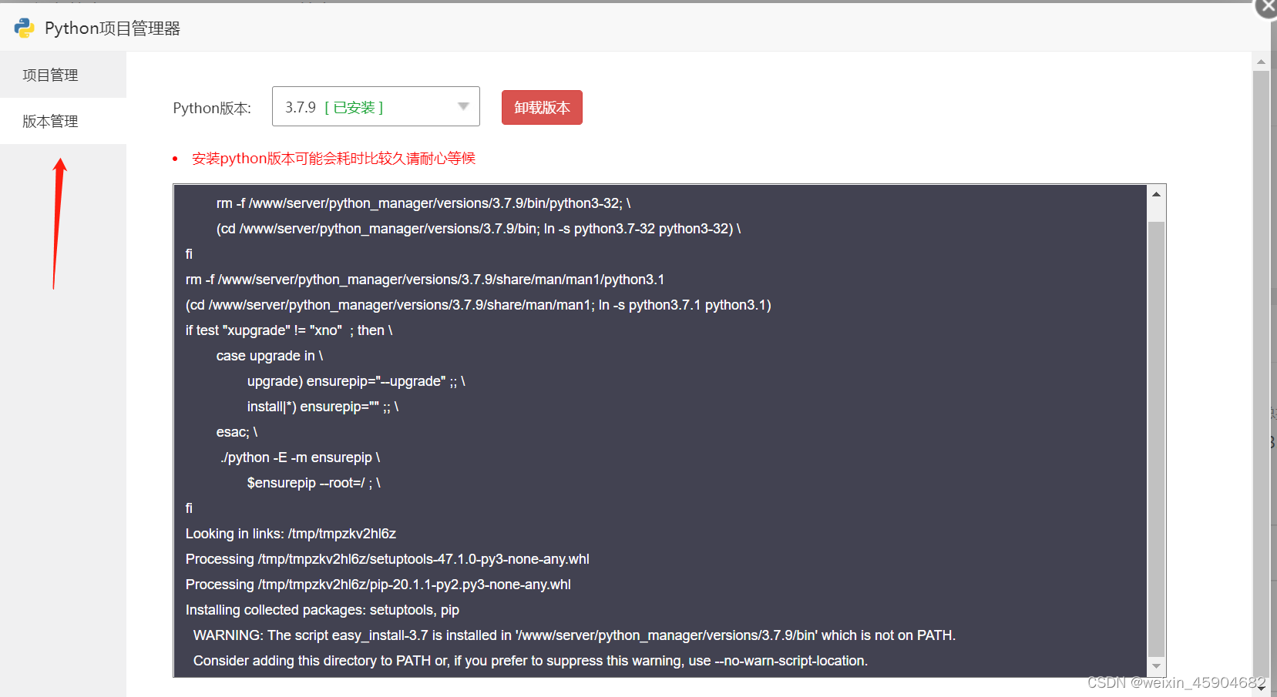Click the log panel scroll-down arrow

1156,666
